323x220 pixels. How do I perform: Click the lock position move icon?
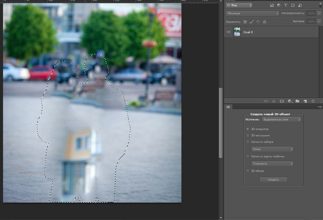pos(258,21)
